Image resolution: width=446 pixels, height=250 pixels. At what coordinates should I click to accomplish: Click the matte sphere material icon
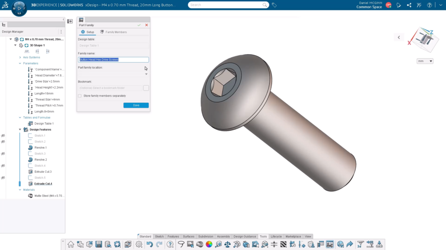[199, 244]
